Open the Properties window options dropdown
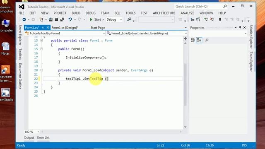265x149 pixels. (236, 28)
